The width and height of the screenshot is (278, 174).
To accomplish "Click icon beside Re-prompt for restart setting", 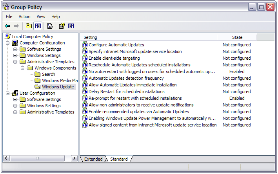I will coord(85,98).
